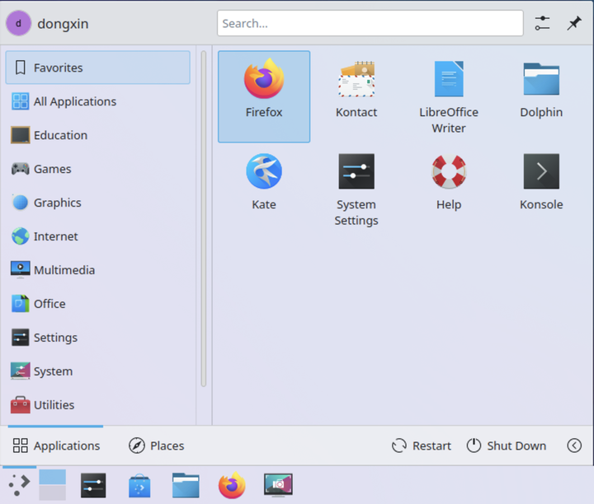Screen dimensions: 594x504
Task: Click the dongxin user avatar
Action: click(x=18, y=23)
